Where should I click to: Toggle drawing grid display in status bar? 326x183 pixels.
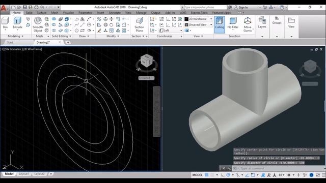coord(207,175)
